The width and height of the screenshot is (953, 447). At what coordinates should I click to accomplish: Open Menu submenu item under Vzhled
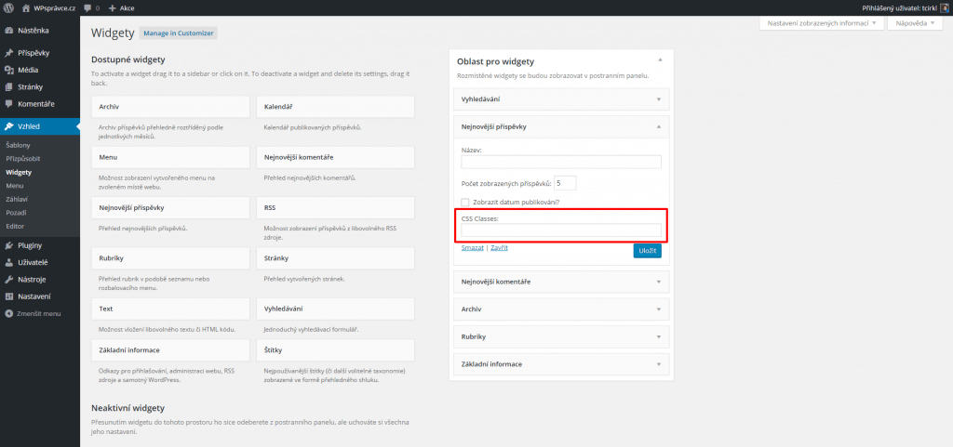click(x=15, y=186)
